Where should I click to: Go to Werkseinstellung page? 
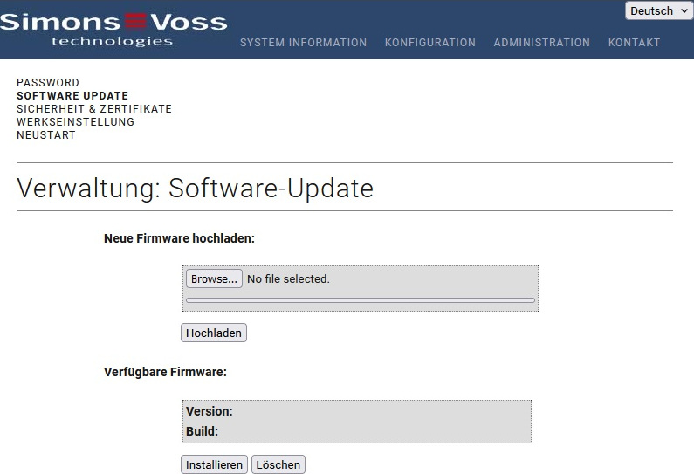pos(75,122)
